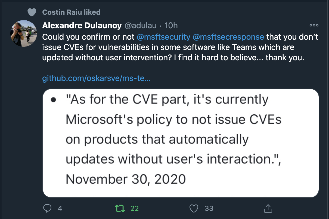Like the tweet with the heart icon
Viewport: 329px width, 219px height.
point(193,208)
